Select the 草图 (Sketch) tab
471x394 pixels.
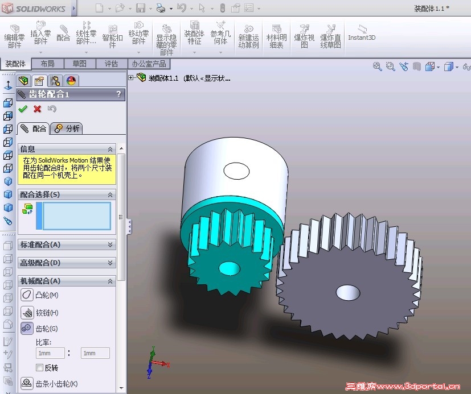tap(79, 64)
